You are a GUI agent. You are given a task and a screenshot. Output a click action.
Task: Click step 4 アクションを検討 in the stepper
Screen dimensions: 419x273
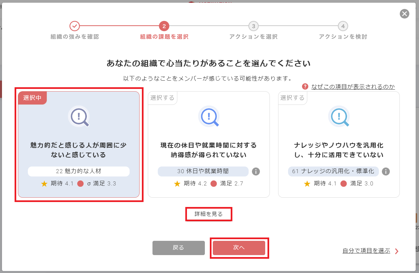click(344, 25)
